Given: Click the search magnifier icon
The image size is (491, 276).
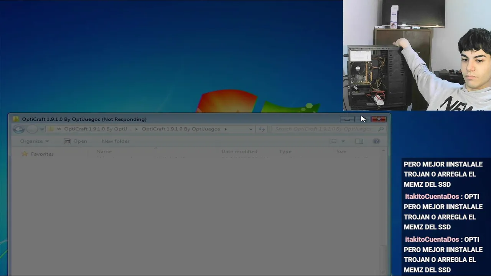Looking at the screenshot, I should 381,129.
